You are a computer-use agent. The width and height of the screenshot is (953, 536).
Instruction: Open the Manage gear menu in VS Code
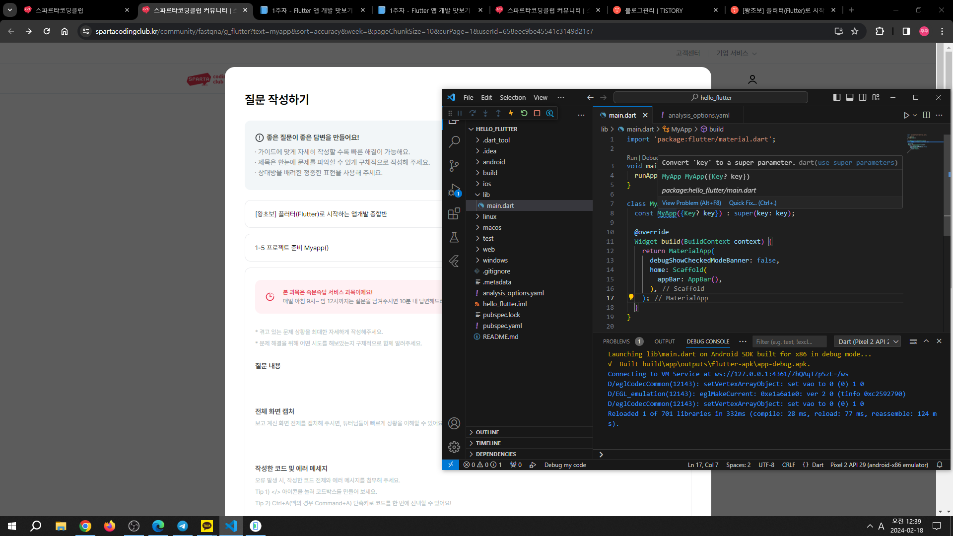(454, 447)
